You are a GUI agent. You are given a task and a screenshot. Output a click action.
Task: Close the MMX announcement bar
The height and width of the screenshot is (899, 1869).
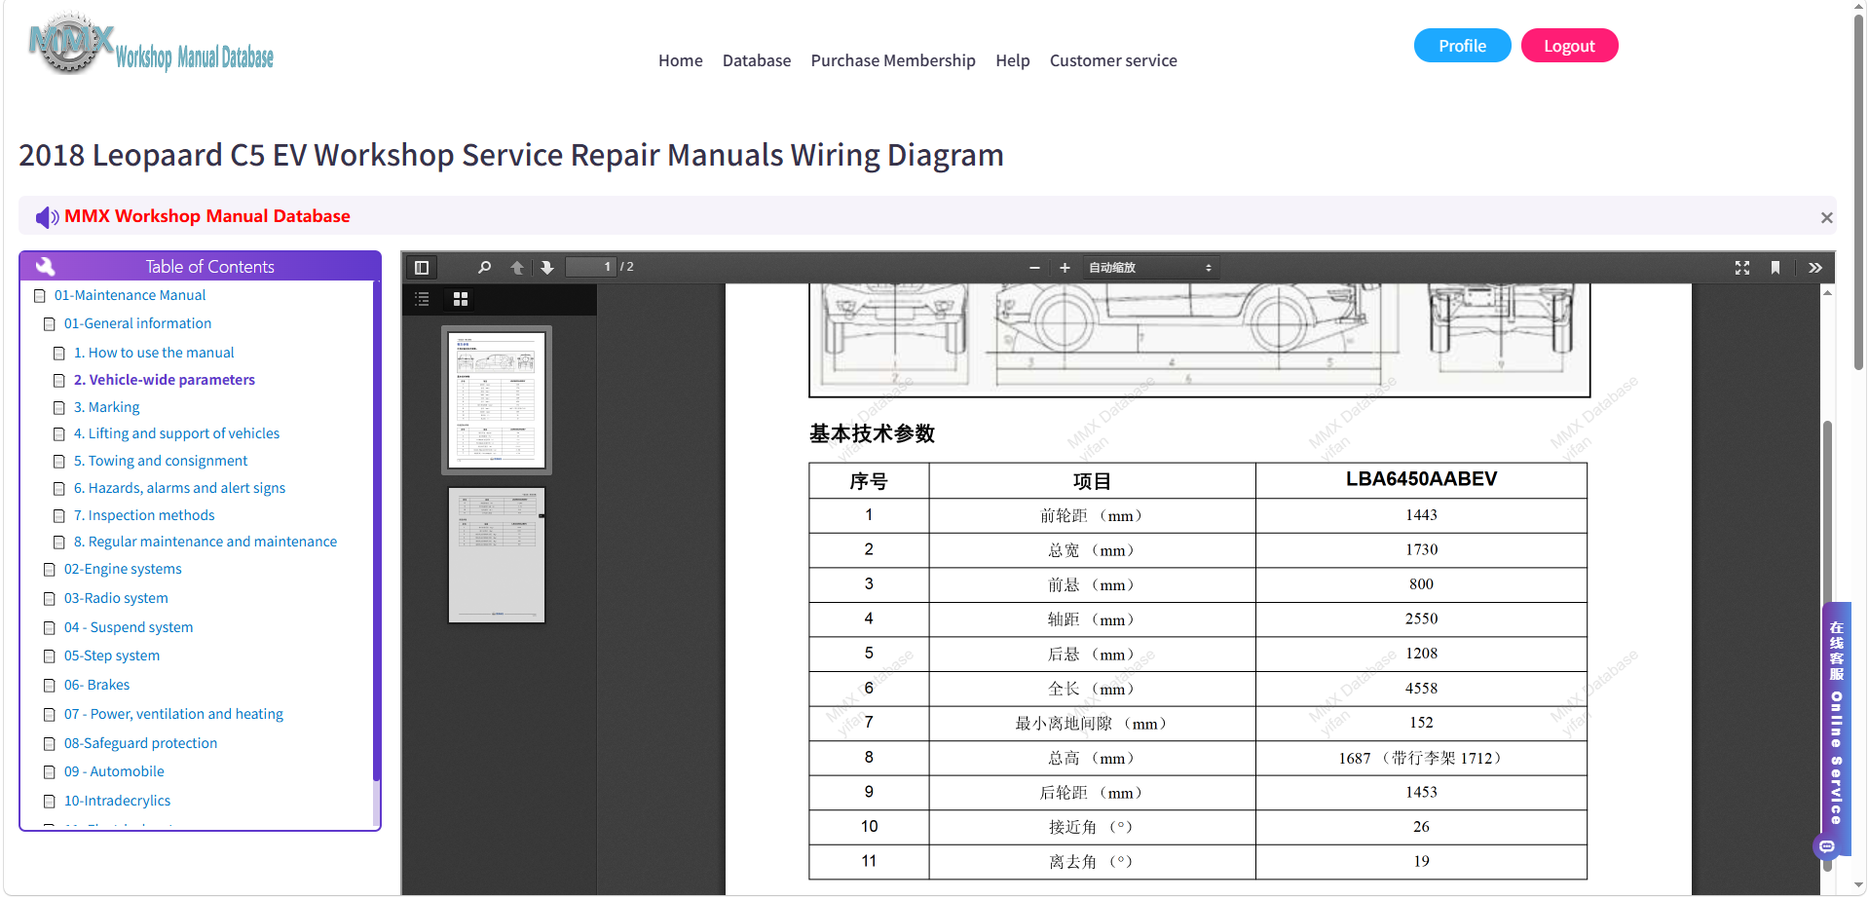tap(1827, 217)
